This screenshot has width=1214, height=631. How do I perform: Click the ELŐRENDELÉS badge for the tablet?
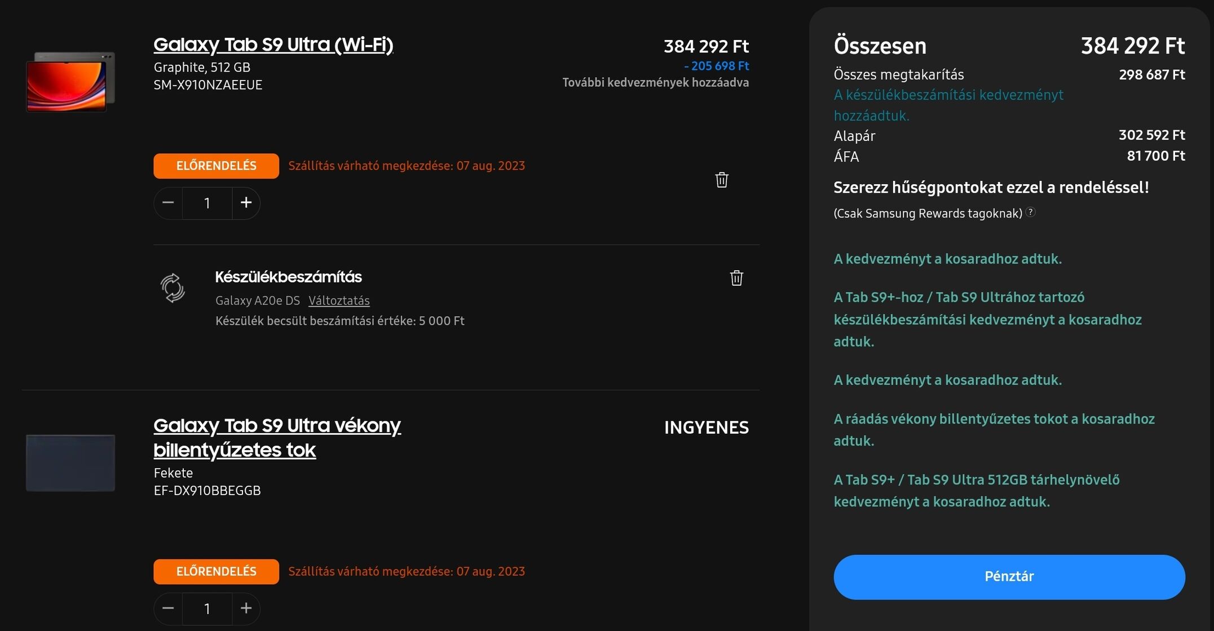coord(216,166)
